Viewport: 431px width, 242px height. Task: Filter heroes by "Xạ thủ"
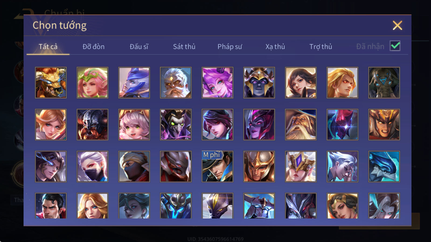click(x=275, y=47)
